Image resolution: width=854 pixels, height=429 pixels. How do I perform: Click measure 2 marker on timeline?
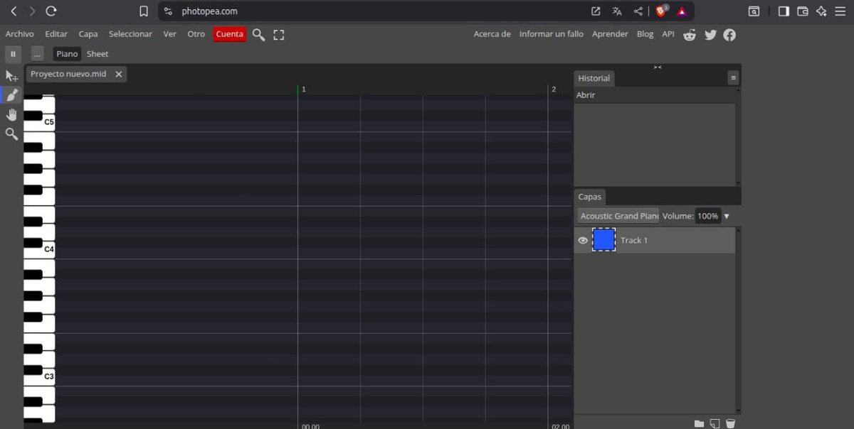pyautogui.click(x=554, y=89)
